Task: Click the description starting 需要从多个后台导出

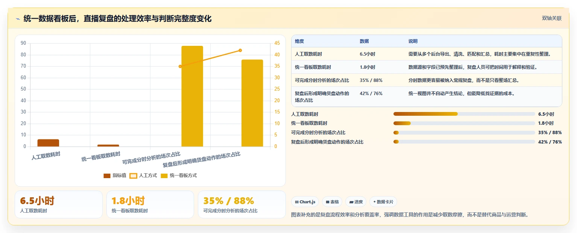Action: (480, 54)
